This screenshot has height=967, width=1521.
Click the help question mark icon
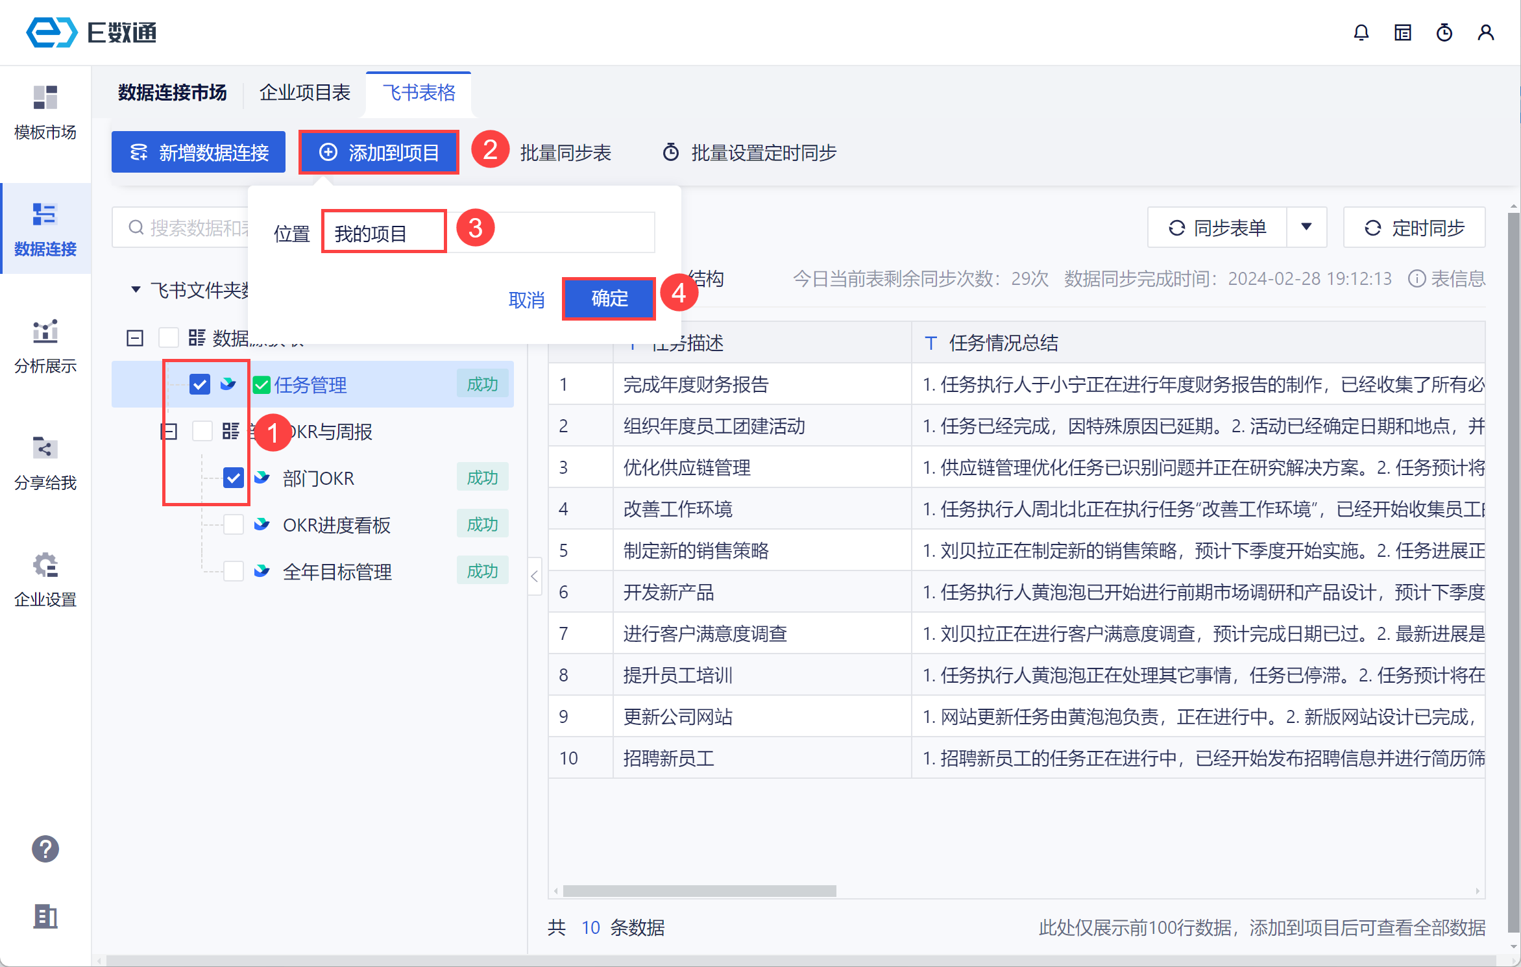45,849
